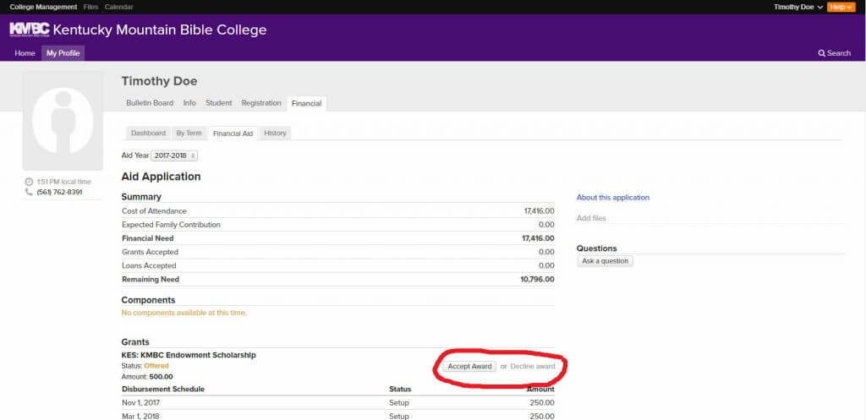
Task: Go to Home in navigation bar
Action: pos(25,53)
